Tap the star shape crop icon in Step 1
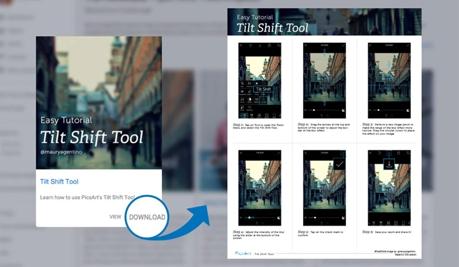 [x=257, y=84]
